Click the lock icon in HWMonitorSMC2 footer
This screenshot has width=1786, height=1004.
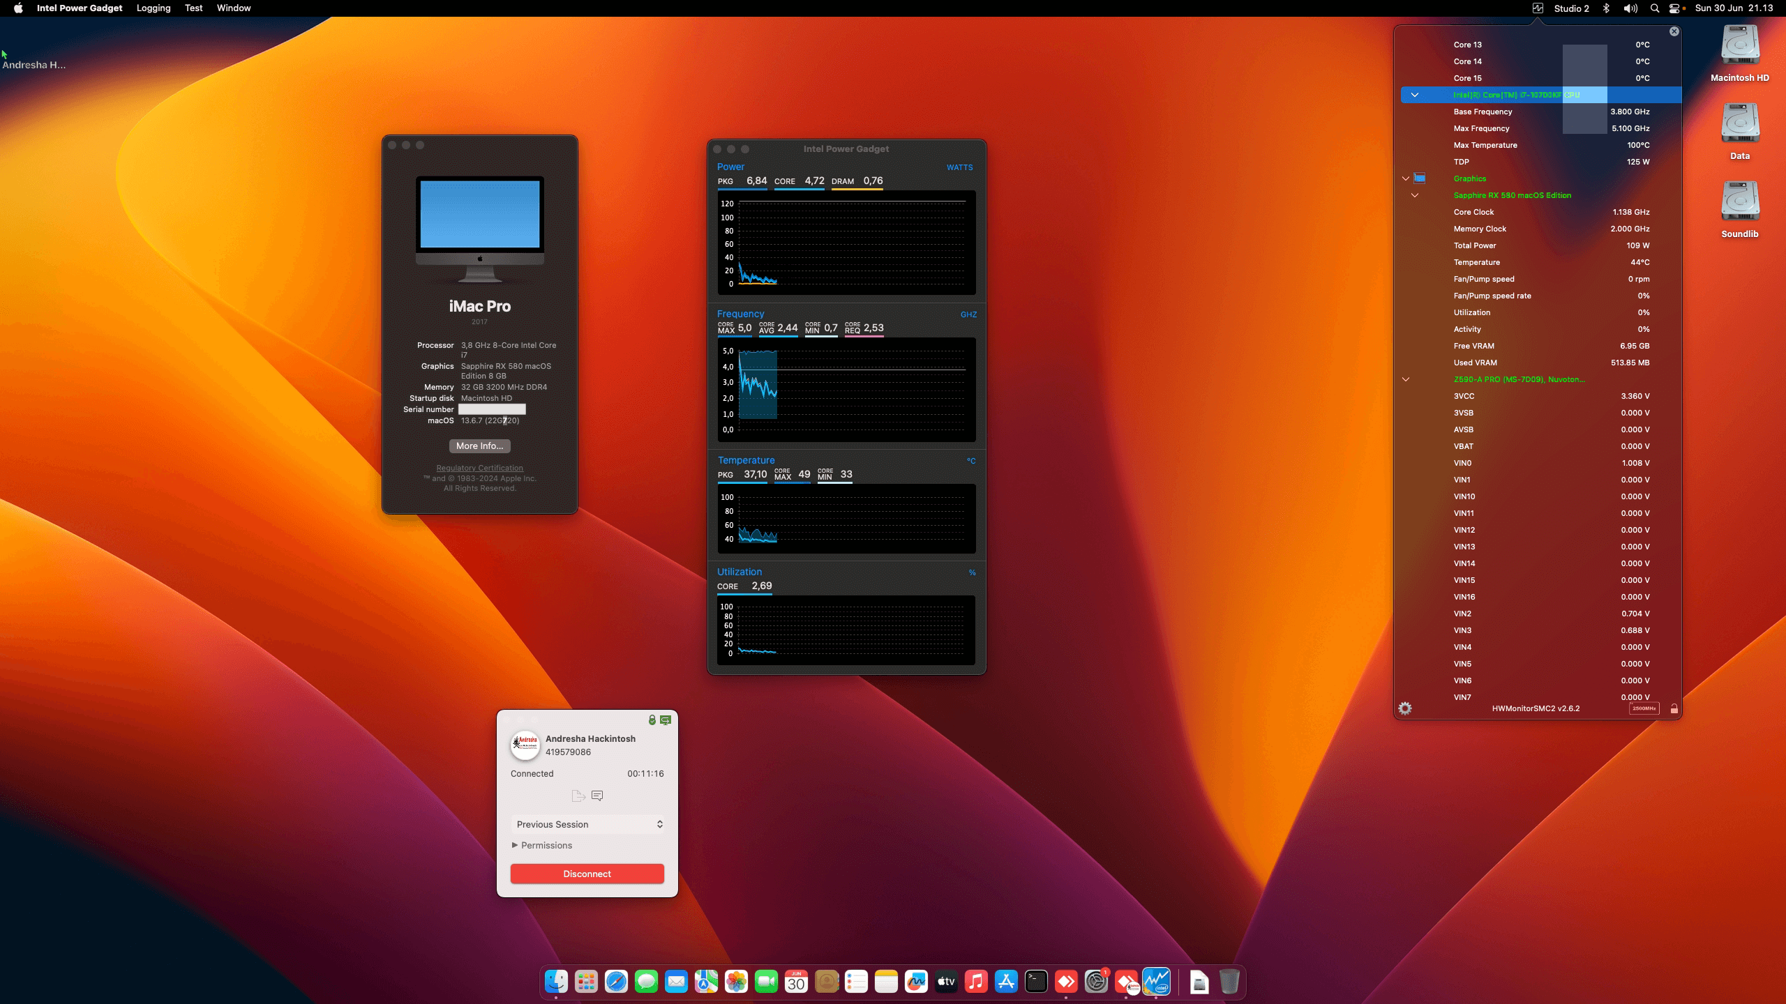pyautogui.click(x=1674, y=708)
